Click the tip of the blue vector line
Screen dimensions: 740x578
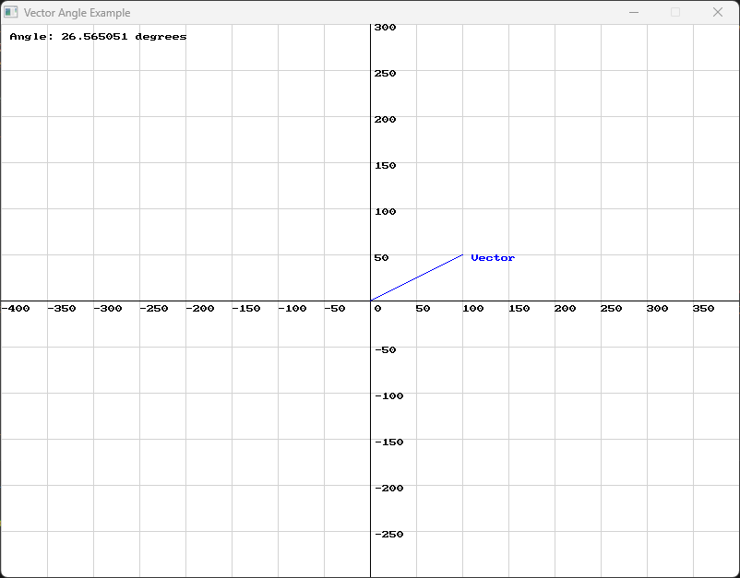462,254
